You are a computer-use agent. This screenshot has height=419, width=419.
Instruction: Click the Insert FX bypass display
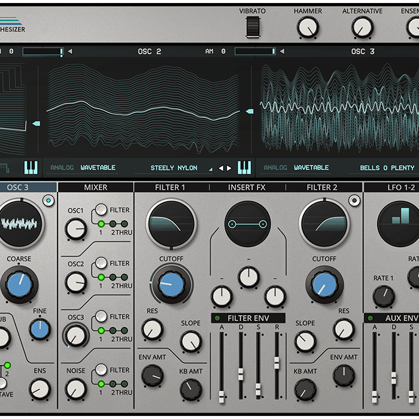tap(247, 224)
